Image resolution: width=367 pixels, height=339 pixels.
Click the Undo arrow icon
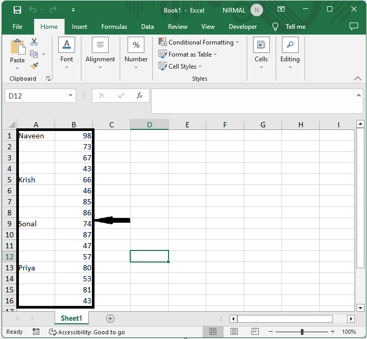(x=33, y=10)
